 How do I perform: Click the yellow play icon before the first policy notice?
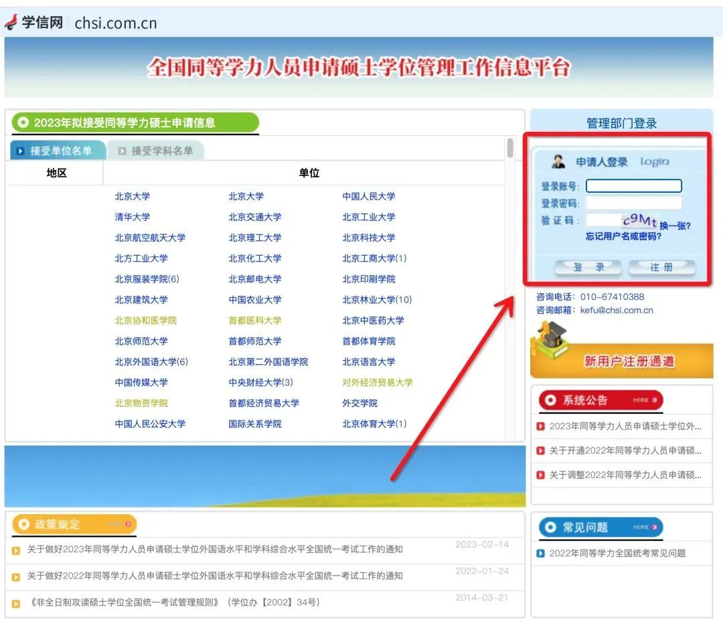[15, 548]
